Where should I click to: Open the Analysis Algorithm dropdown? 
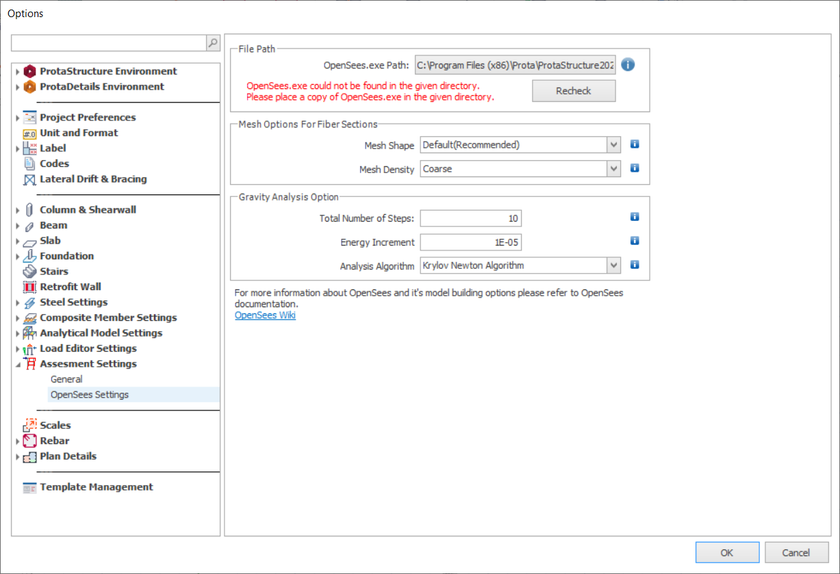[613, 265]
